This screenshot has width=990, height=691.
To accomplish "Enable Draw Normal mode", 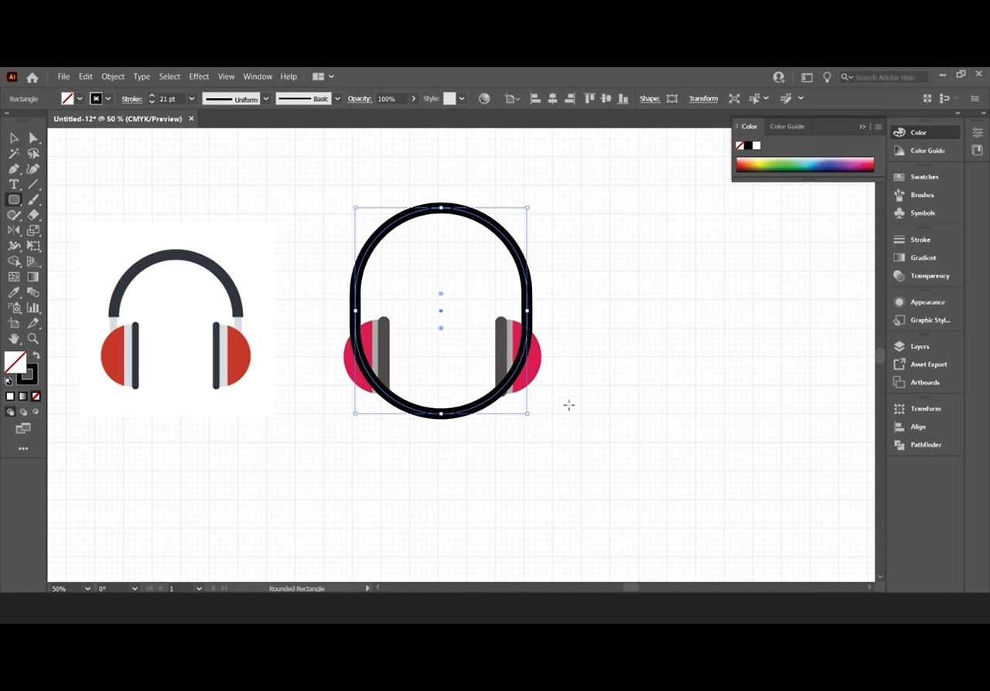I will click(x=10, y=412).
